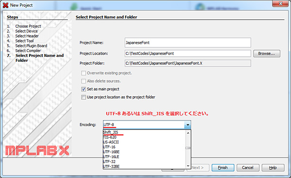Toggle Overwrite existing project checkbox
Image resolution: width=291 pixels, height=178 pixels.
pyautogui.click(x=83, y=73)
